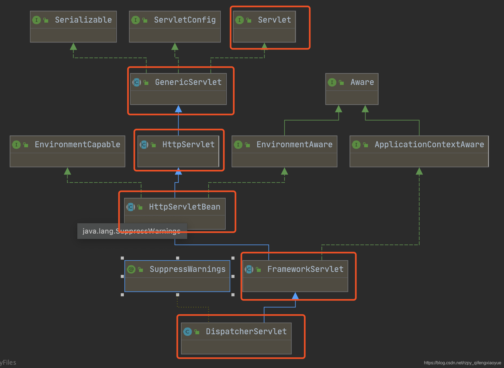The height and width of the screenshot is (368, 504).
Task: Click the public visibility icon beside EnvironmentAware
Action: pyautogui.click(x=248, y=145)
